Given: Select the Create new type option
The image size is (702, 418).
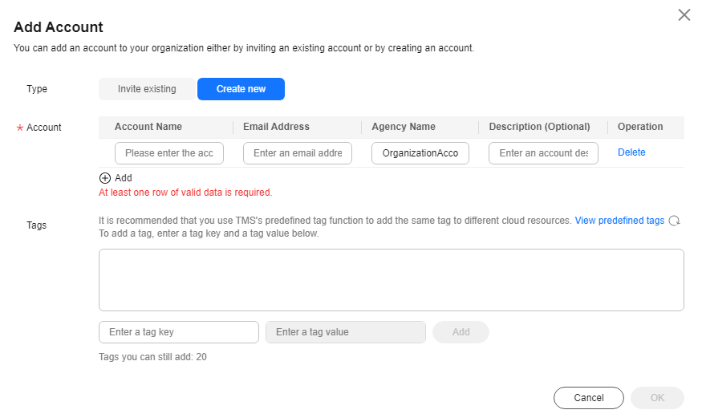Looking at the screenshot, I should click(241, 89).
